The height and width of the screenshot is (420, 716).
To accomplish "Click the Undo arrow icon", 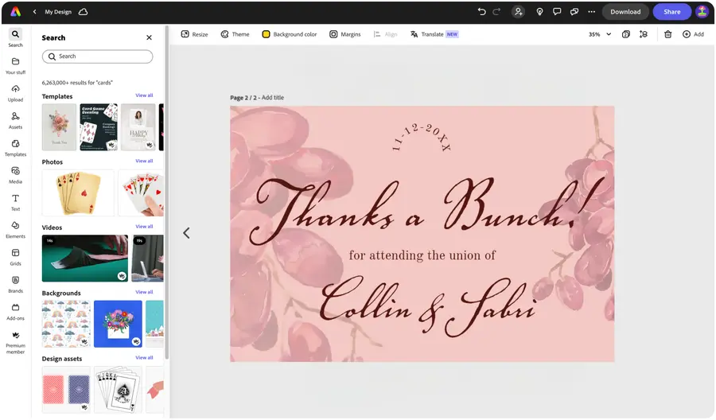I will pos(481,12).
